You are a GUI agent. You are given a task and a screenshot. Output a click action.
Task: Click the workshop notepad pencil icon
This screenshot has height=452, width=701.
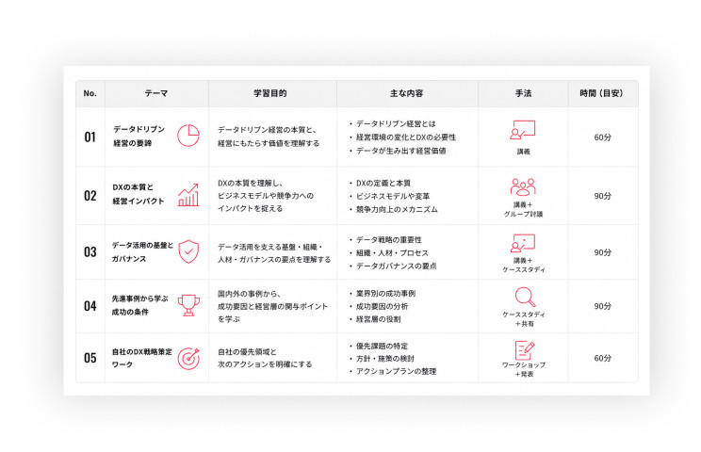(x=525, y=350)
